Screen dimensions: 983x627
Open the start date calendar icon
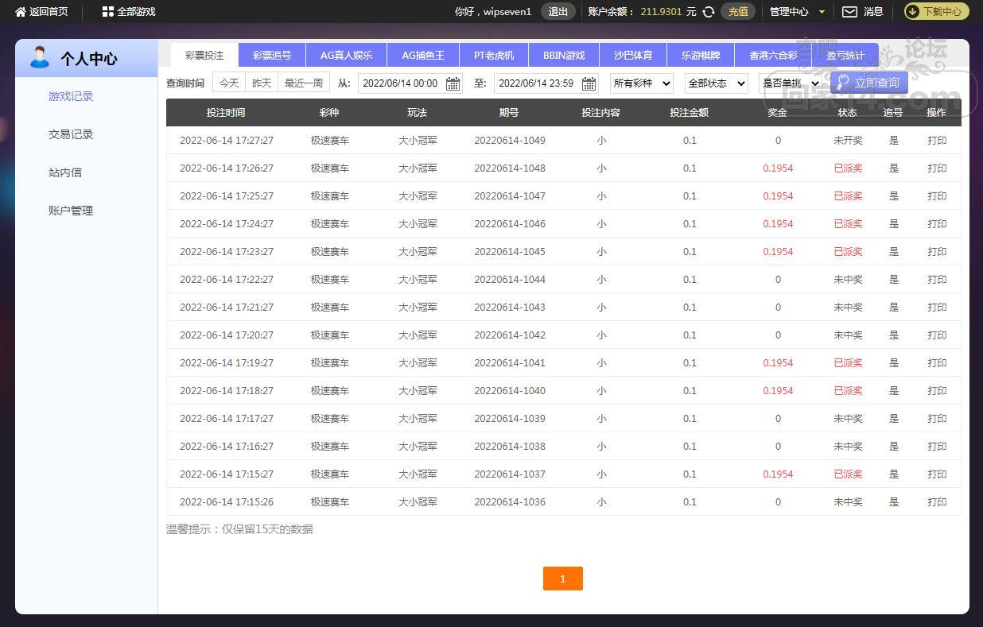tap(453, 83)
